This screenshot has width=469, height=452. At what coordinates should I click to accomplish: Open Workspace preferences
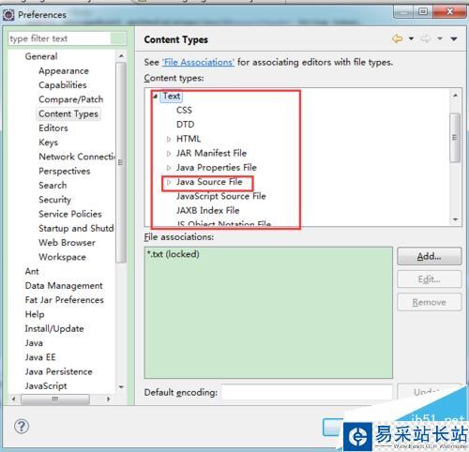62,257
